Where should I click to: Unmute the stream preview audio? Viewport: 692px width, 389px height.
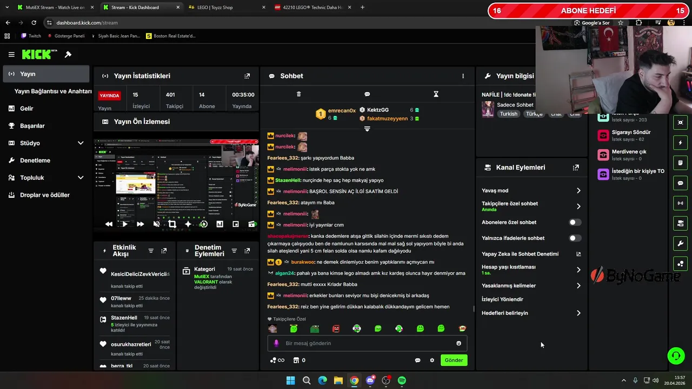156,224
